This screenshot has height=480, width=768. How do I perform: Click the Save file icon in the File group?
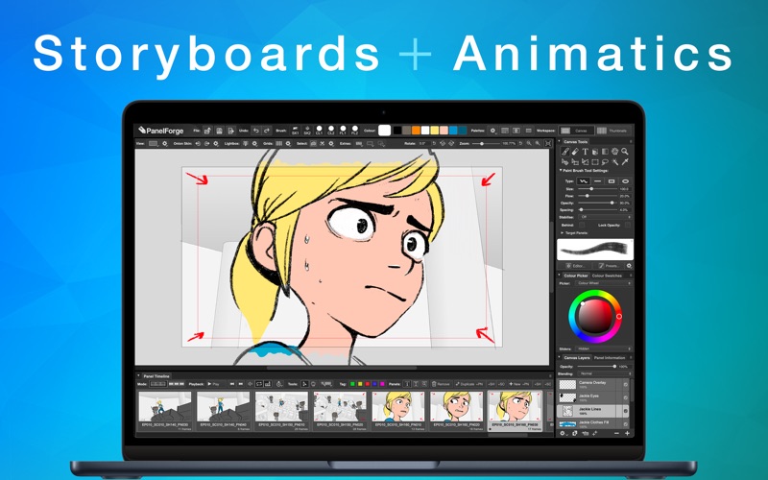tap(220, 131)
